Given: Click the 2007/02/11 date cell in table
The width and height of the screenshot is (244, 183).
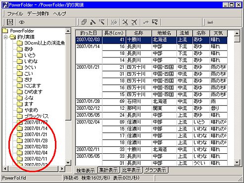Looking at the screenshot, I should [89, 149].
